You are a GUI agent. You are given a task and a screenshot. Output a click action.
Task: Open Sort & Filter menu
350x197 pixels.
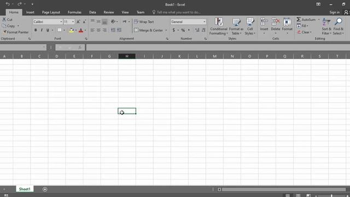tap(326, 26)
